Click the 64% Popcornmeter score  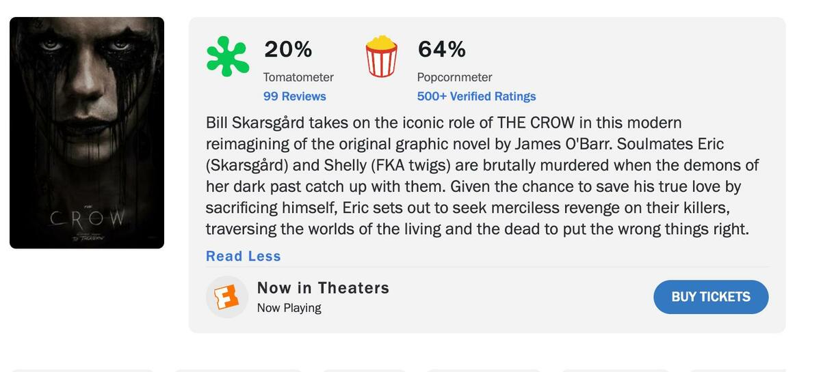click(441, 49)
